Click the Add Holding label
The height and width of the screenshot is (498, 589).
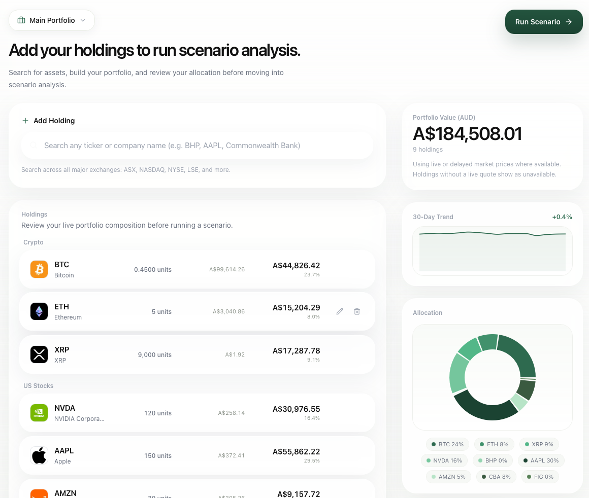coord(54,121)
